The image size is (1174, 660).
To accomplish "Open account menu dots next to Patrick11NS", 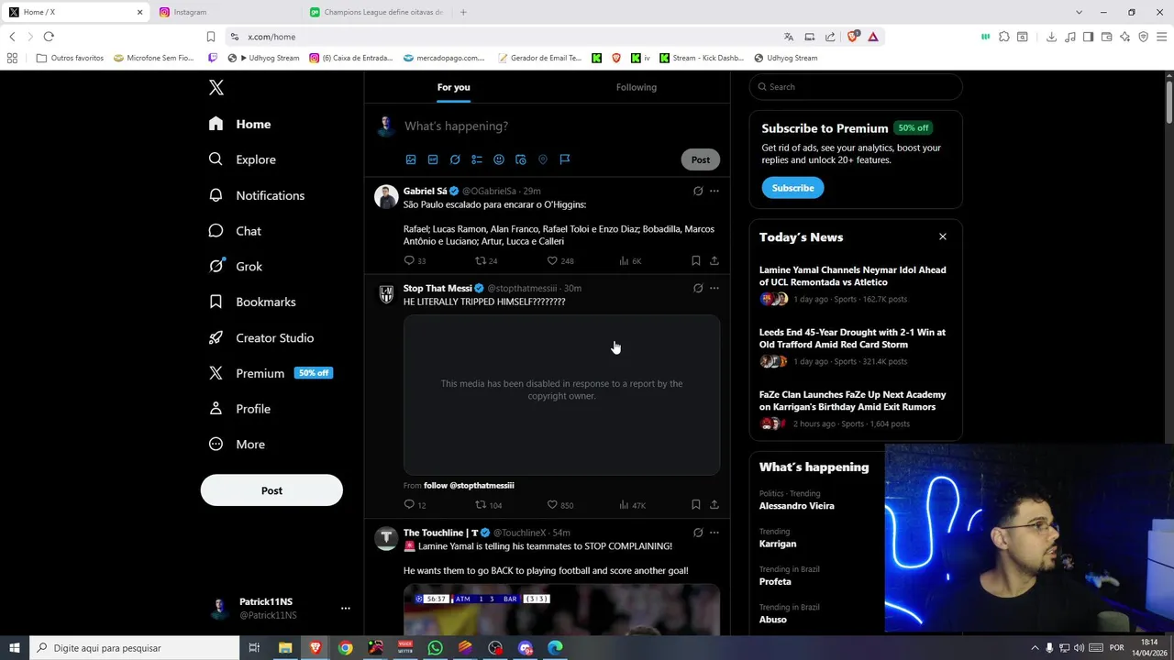I will (346, 608).
